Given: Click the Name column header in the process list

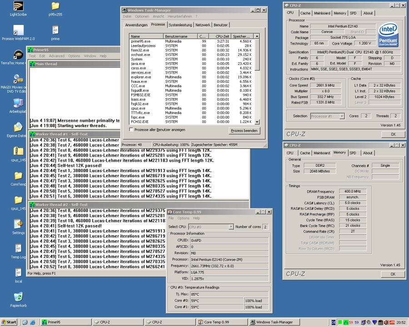Looking at the screenshot, I should (x=147, y=36).
